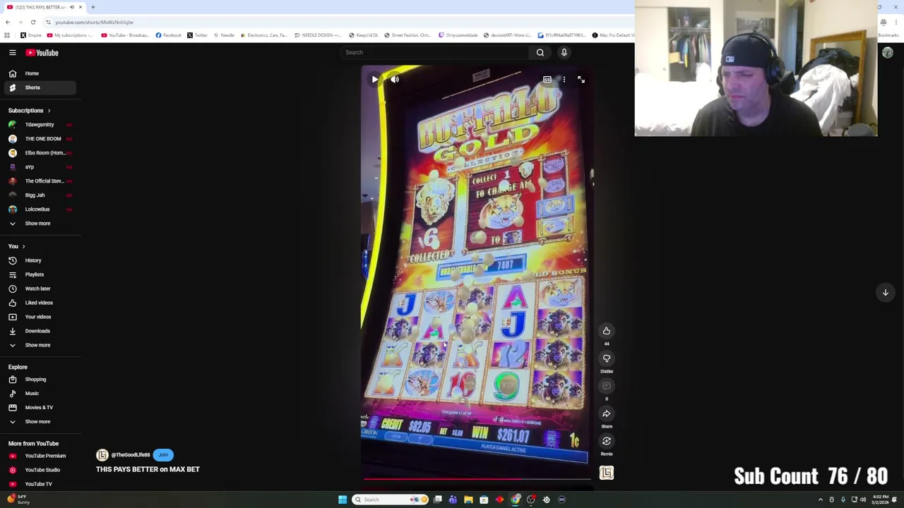The height and width of the screenshot is (508, 904).
Task: Go to next Short with down arrow
Action: (885, 292)
